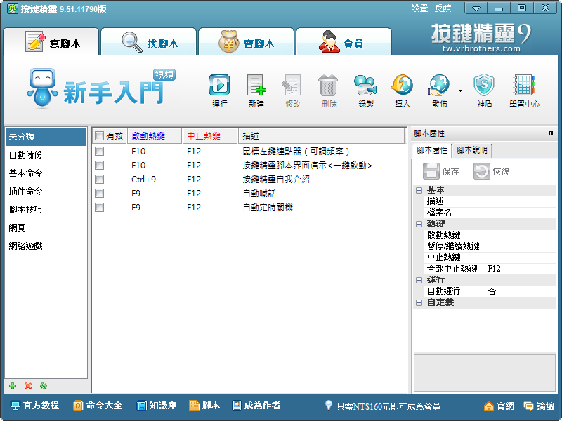Open 設置 in the title bar

tap(419, 8)
